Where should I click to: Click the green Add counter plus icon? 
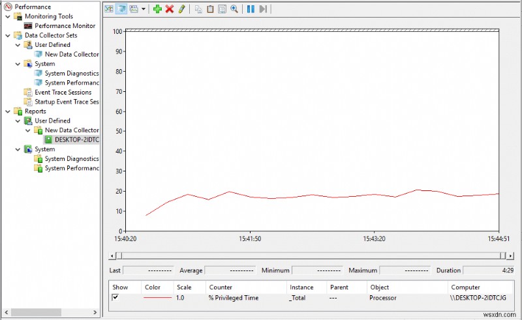157,9
